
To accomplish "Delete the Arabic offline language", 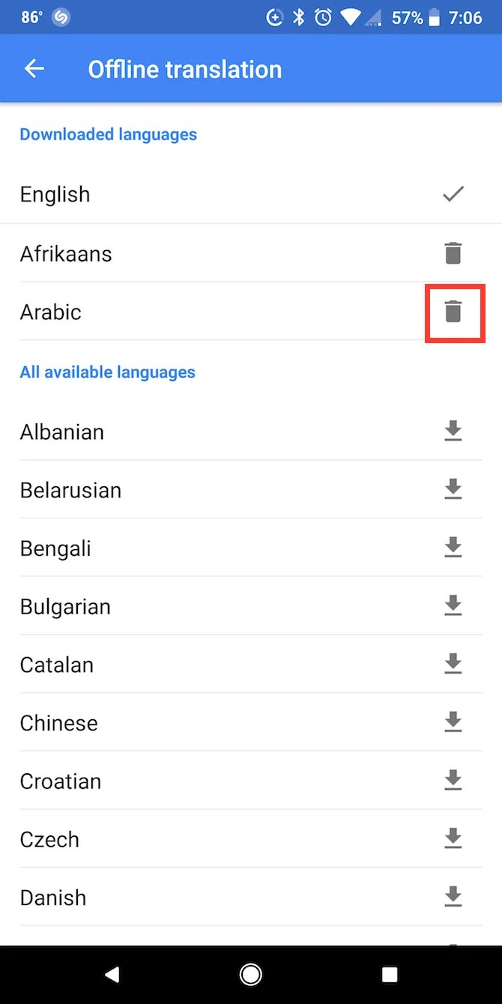I will pos(453,312).
